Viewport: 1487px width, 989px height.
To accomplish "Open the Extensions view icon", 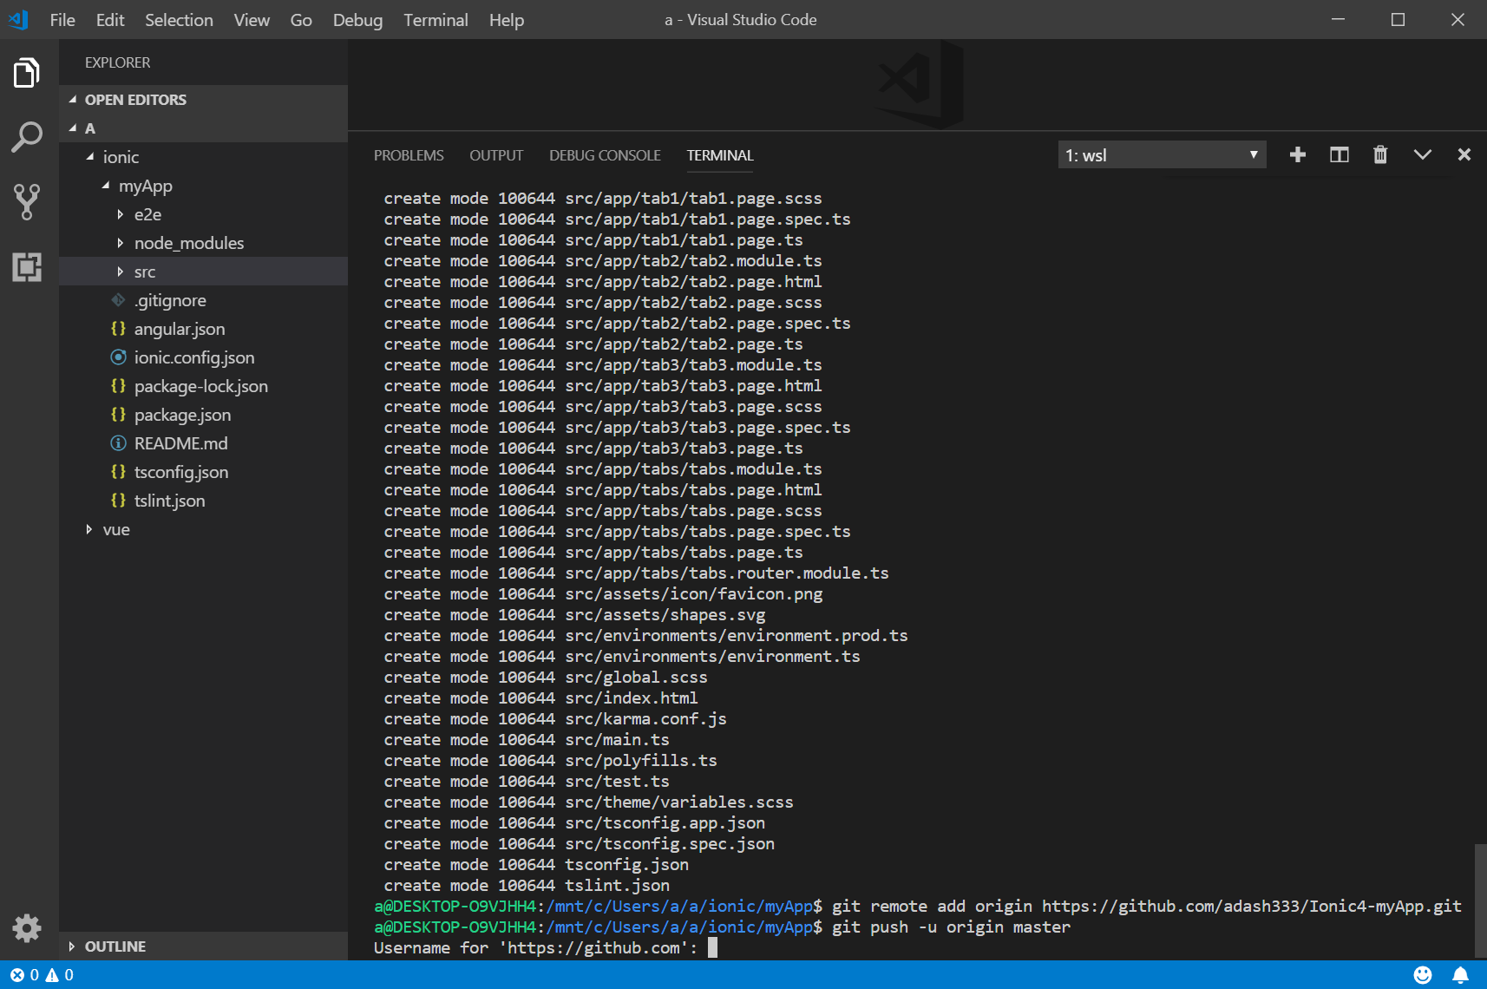I will (27, 266).
